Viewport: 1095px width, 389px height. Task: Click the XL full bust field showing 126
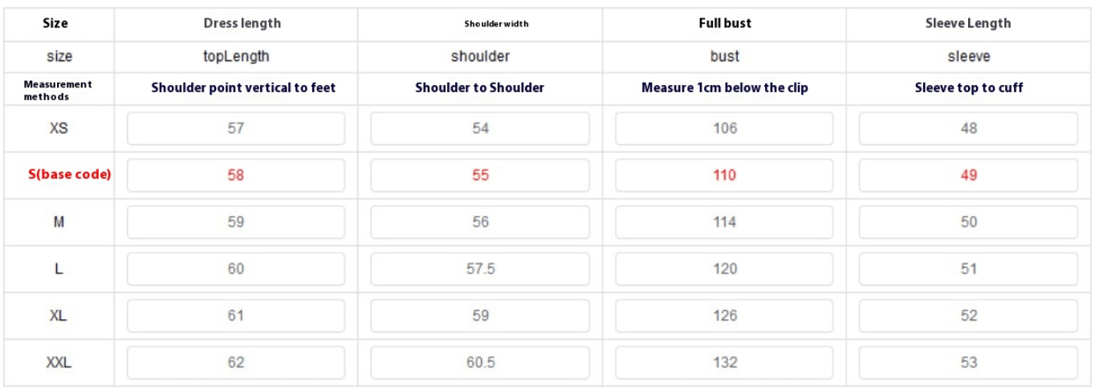coord(724,316)
